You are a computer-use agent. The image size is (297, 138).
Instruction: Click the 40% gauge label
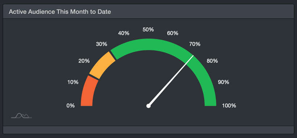[x=124, y=33]
